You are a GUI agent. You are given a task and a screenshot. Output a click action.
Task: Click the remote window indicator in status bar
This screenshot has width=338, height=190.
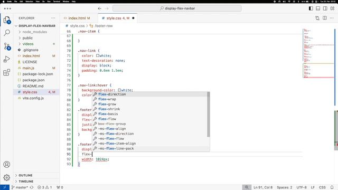pyautogui.click(x=5, y=187)
